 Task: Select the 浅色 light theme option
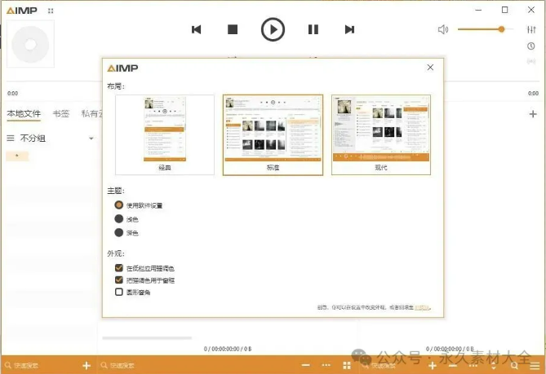(119, 219)
